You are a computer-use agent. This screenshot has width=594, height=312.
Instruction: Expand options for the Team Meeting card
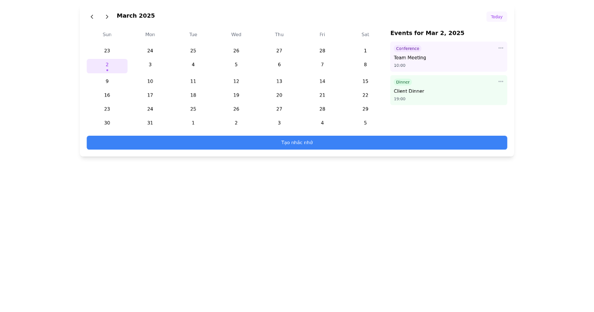pyautogui.click(x=500, y=48)
